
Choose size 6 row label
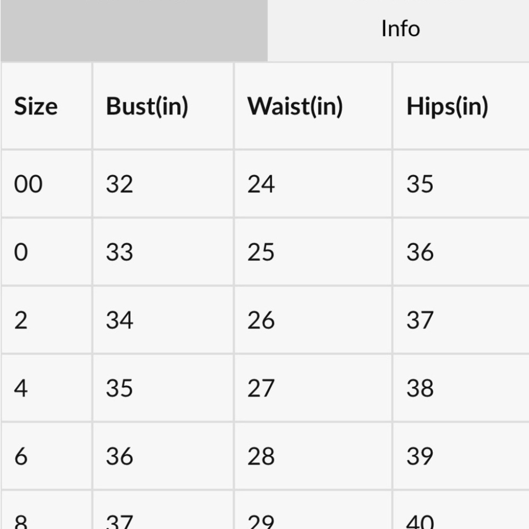tap(47, 456)
